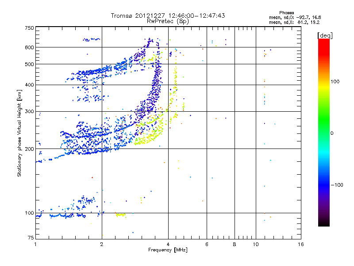Click the plot title 'Tromsø 20121227 12:46:00-12:47:43'
The image size is (354, 266).
168,16
